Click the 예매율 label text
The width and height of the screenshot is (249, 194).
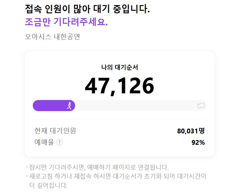click(x=44, y=142)
